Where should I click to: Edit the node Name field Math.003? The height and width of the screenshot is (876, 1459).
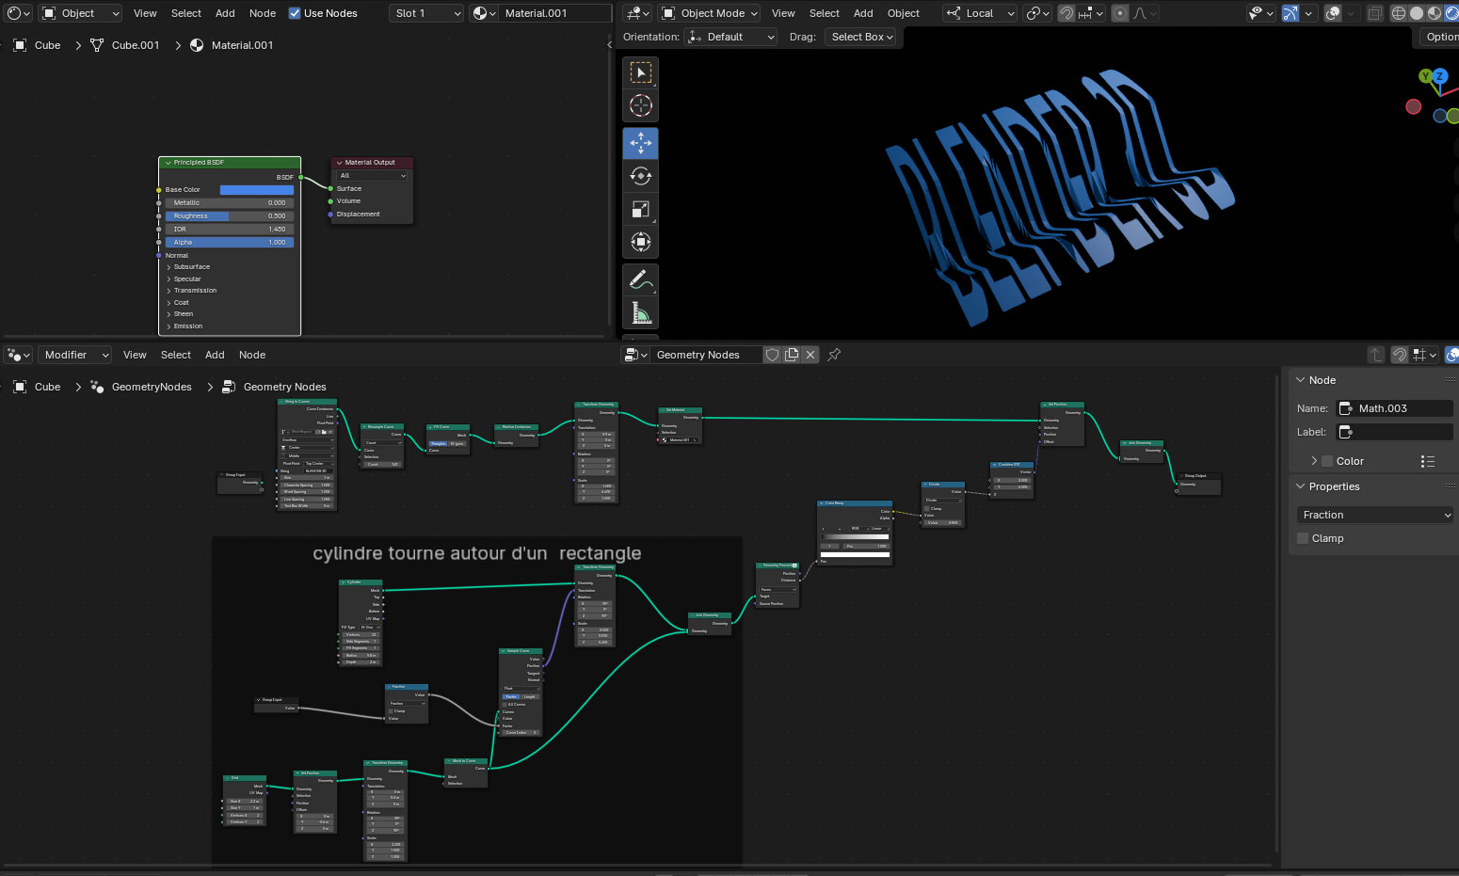pos(1394,408)
